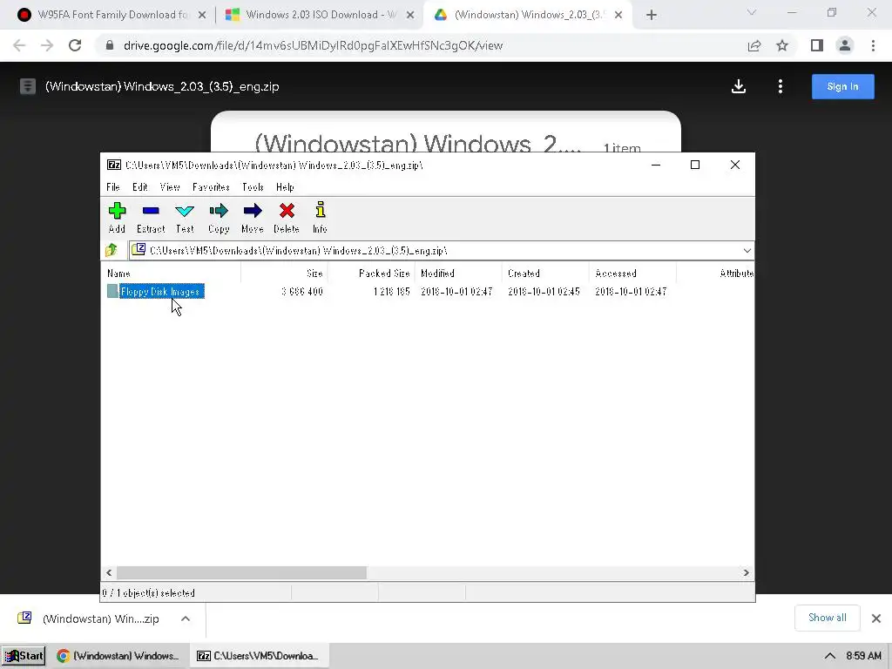This screenshot has width=892, height=669.
Task: Click Google Drive download icon
Action: pyautogui.click(x=739, y=86)
